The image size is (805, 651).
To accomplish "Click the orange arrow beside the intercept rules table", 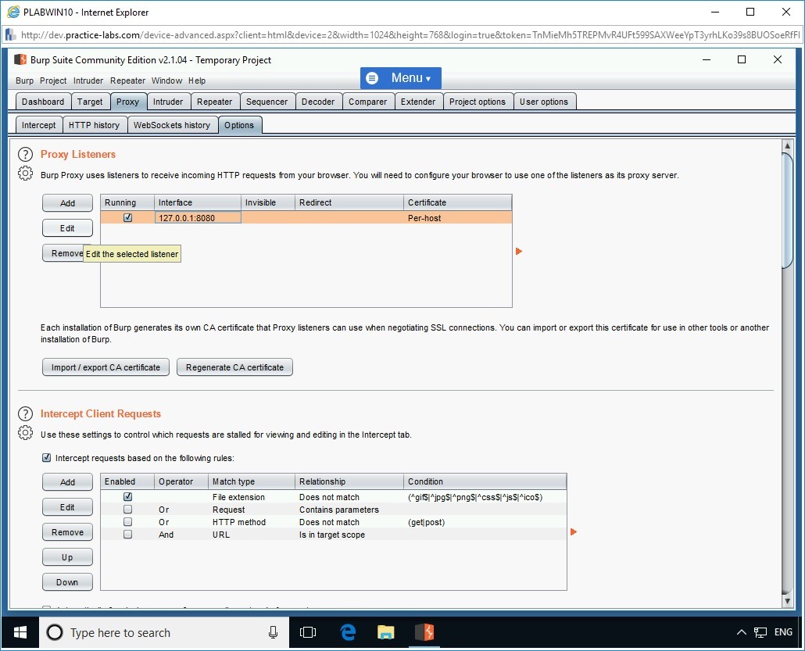I will (x=574, y=531).
